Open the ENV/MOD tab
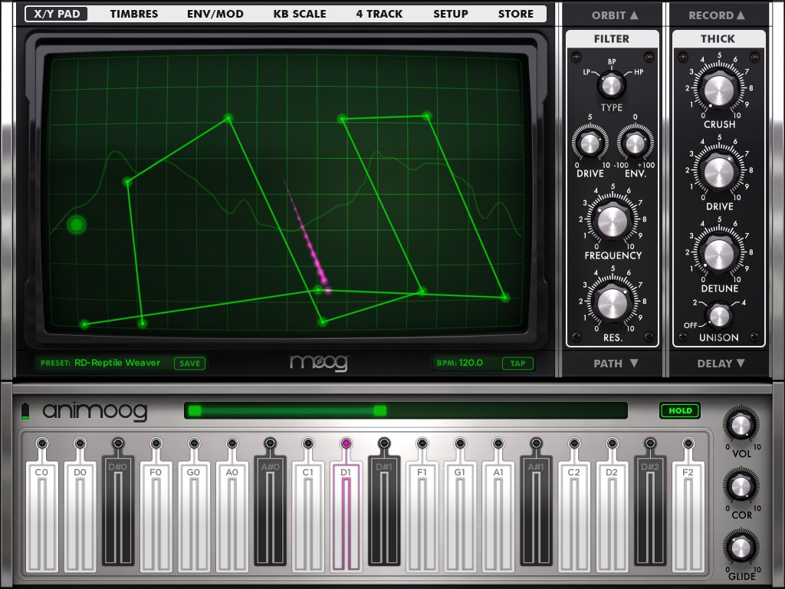 point(215,14)
